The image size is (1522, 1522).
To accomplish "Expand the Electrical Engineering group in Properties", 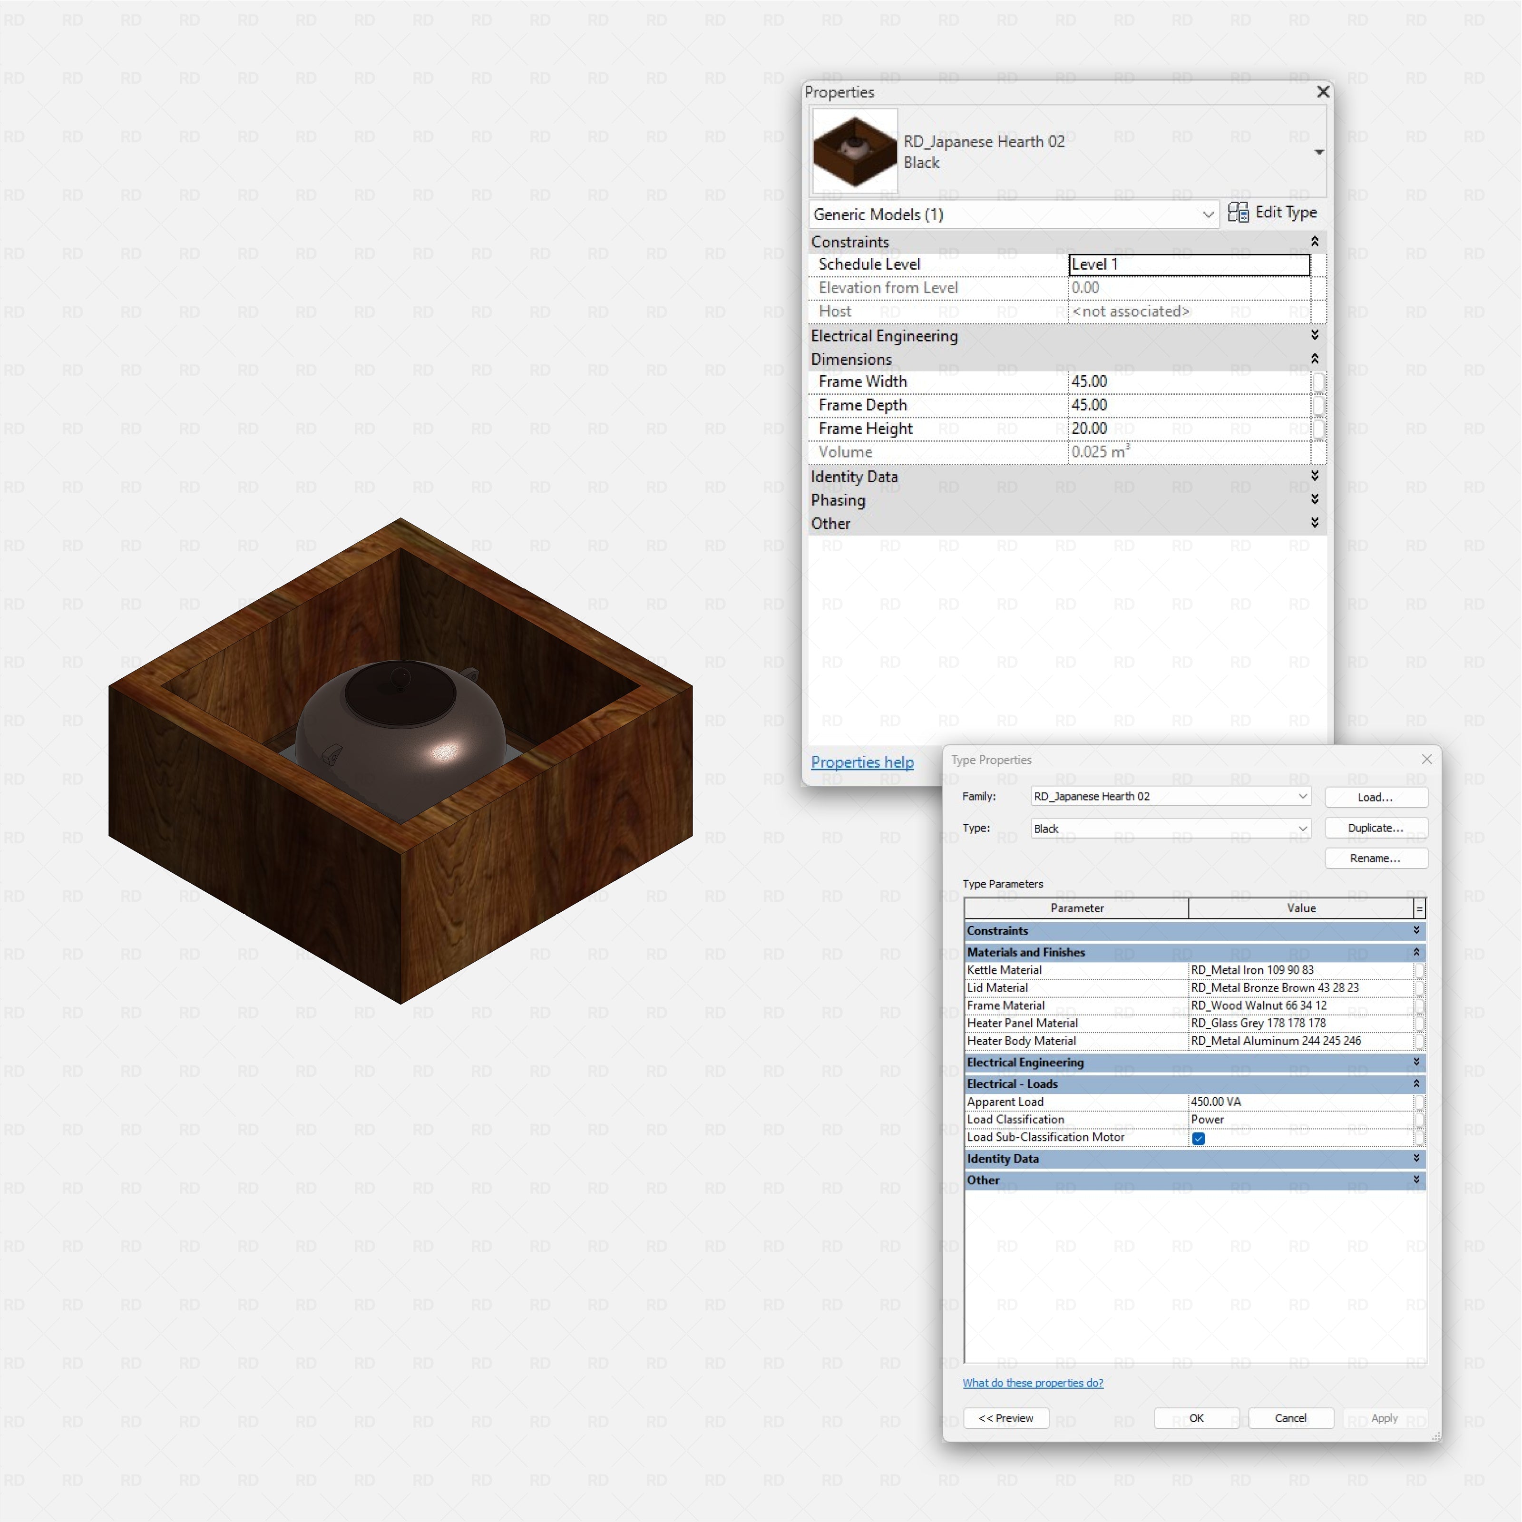I will 1314,335.
